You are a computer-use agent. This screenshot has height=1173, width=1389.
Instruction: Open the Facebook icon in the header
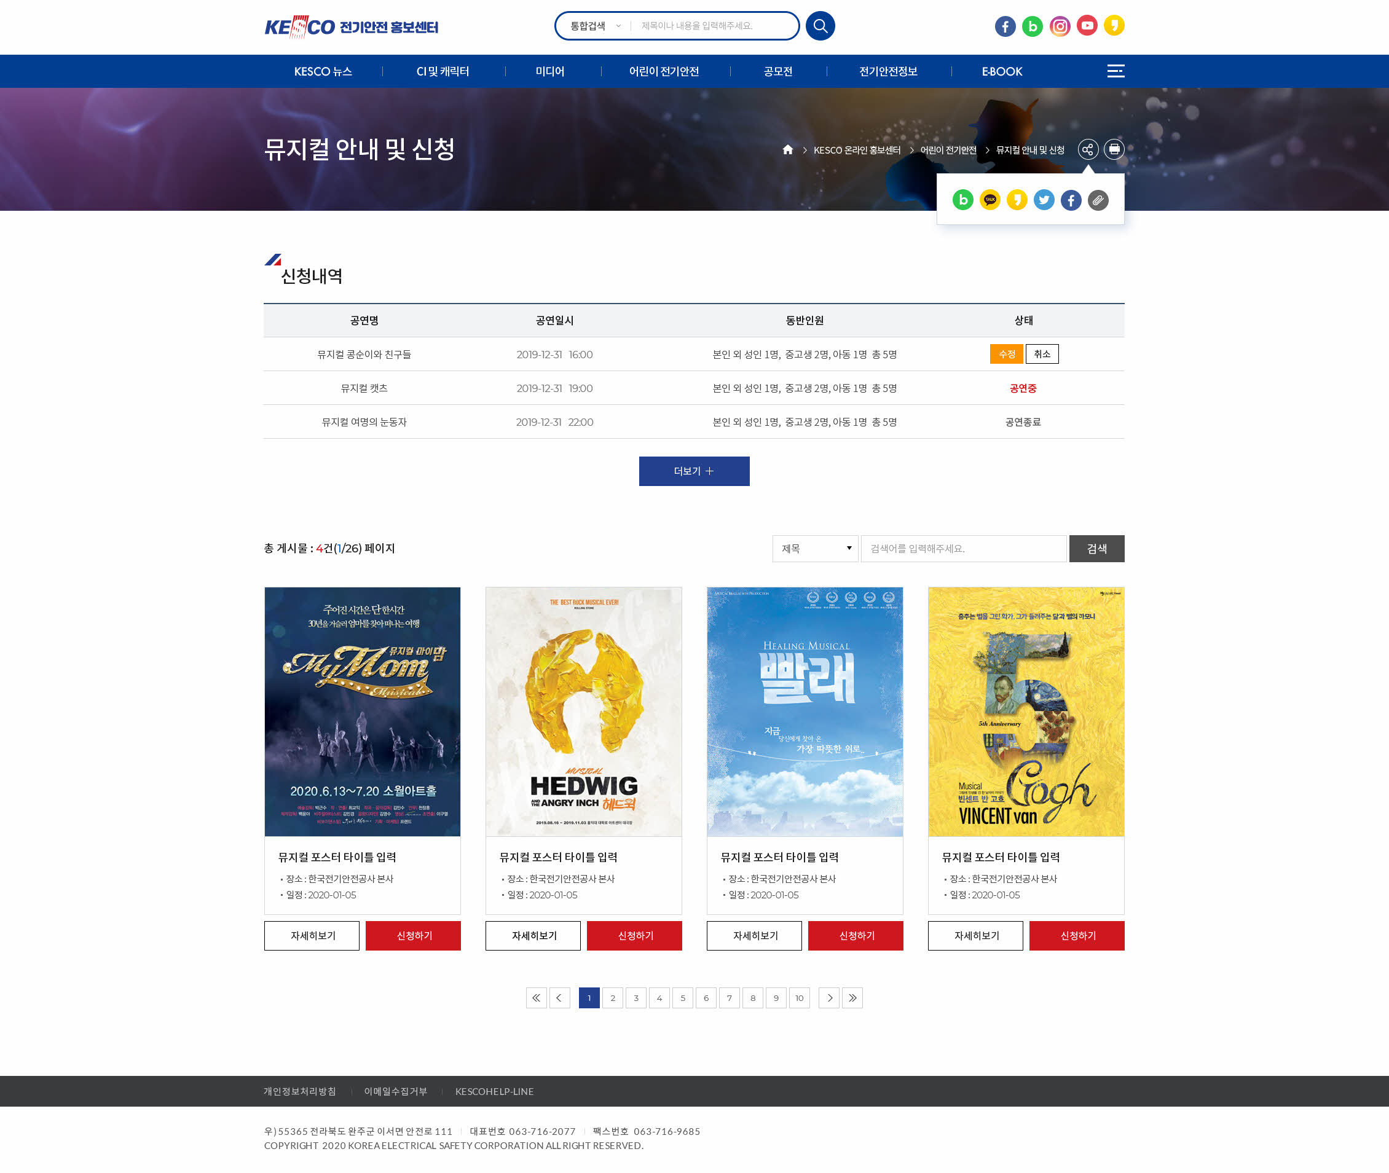(x=1004, y=26)
